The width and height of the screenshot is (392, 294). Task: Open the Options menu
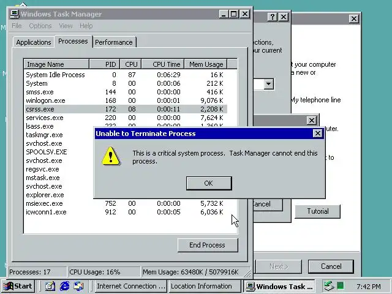(x=40, y=26)
